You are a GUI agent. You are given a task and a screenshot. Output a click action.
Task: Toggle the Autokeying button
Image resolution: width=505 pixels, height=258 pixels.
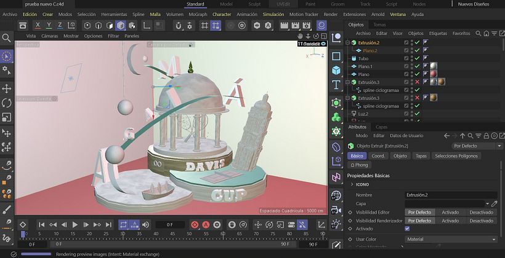point(206,225)
